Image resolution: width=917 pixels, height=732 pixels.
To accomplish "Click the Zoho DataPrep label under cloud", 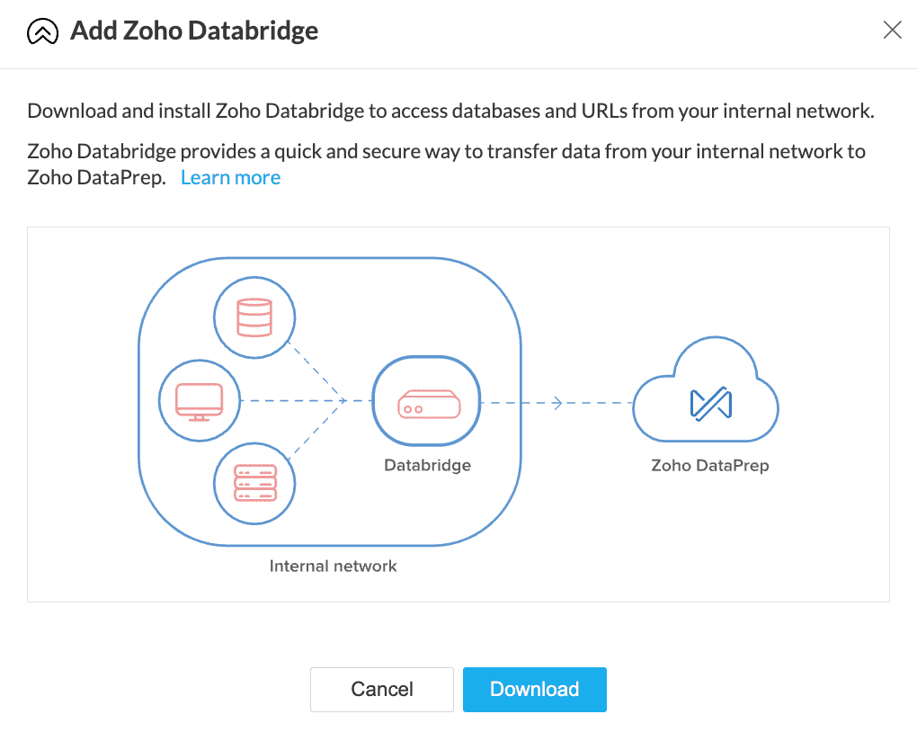I will [x=710, y=466].
